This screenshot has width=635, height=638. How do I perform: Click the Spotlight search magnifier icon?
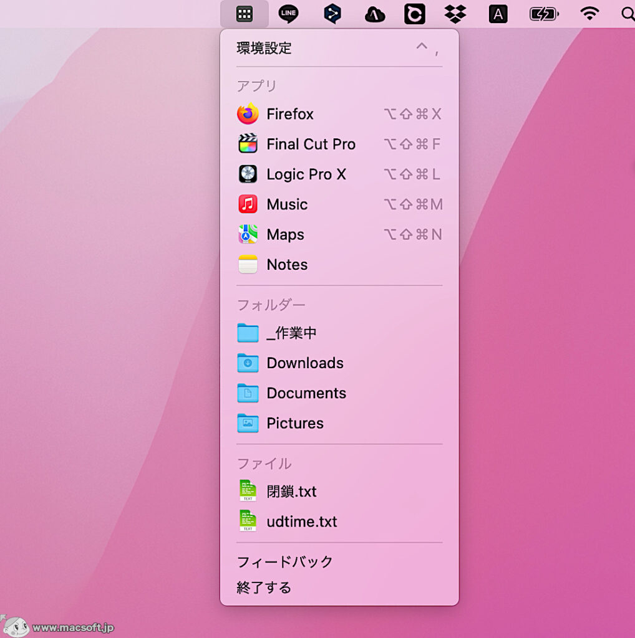(628, 14)
